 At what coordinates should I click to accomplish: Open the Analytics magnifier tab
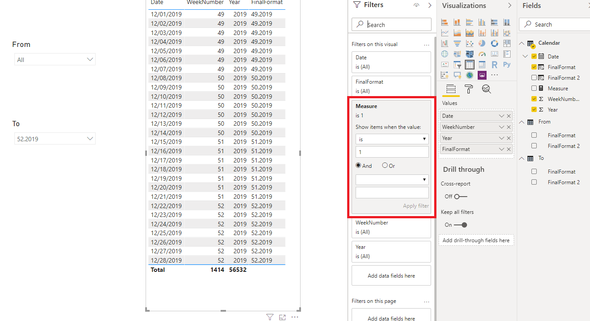coord(487,89)
